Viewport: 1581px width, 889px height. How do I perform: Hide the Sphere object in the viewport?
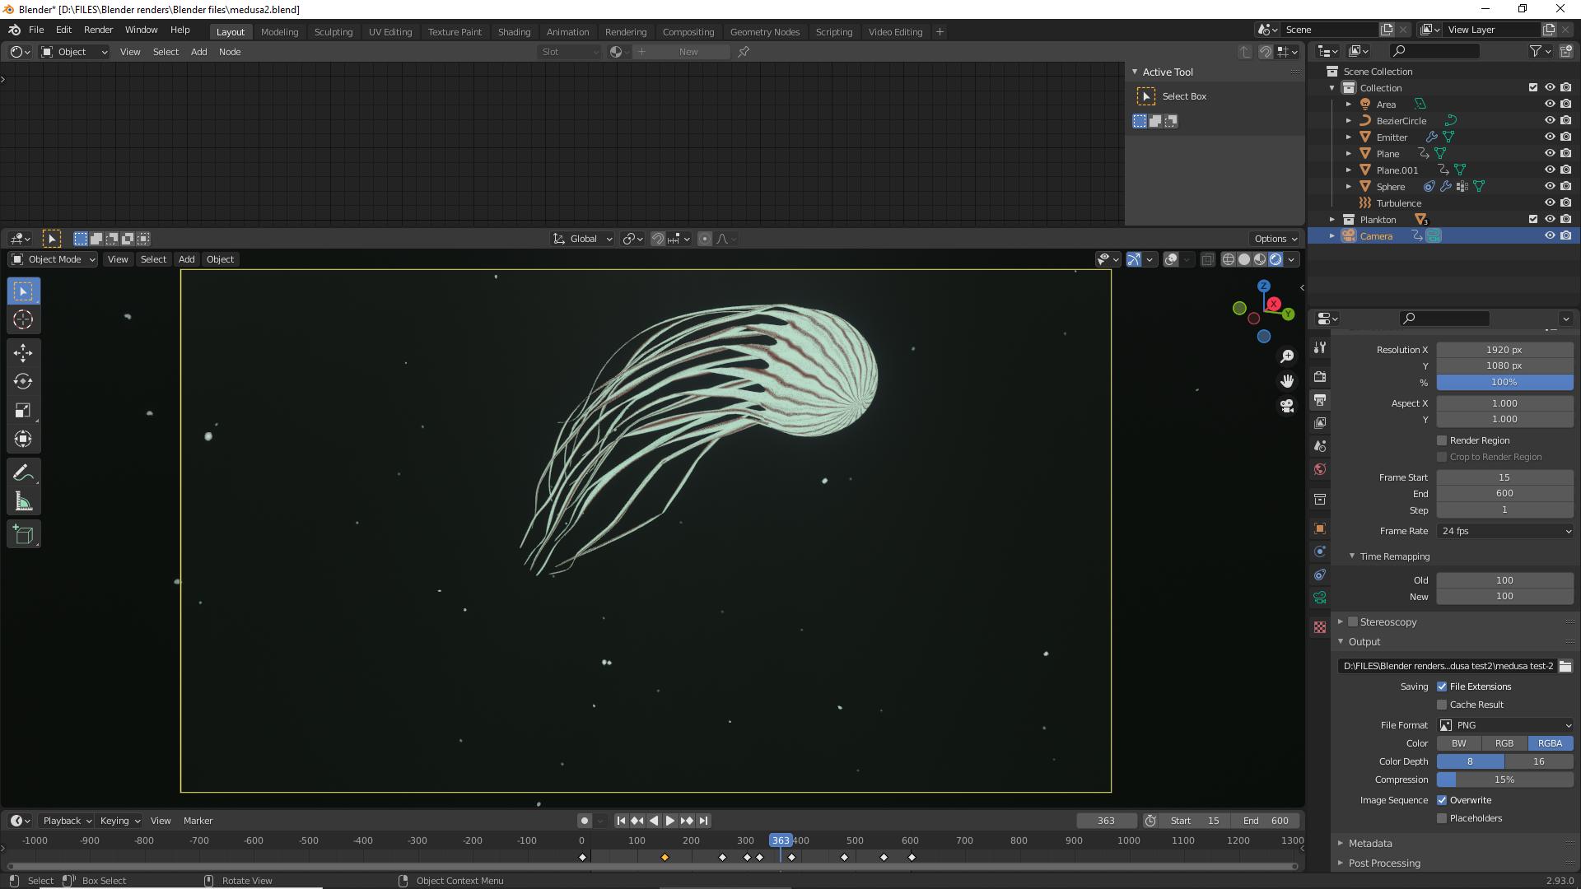(x=1549, y=187)
